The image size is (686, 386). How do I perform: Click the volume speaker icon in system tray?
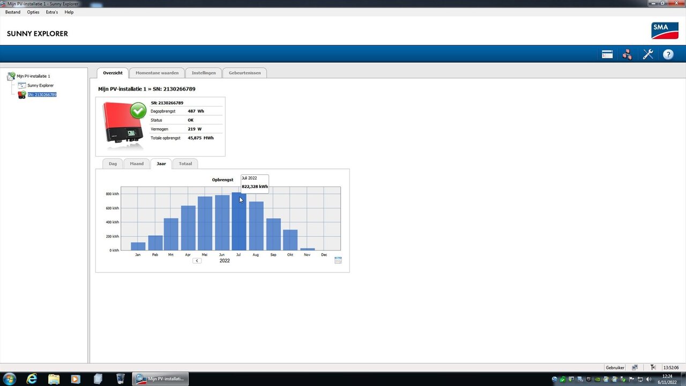point(648,379)
